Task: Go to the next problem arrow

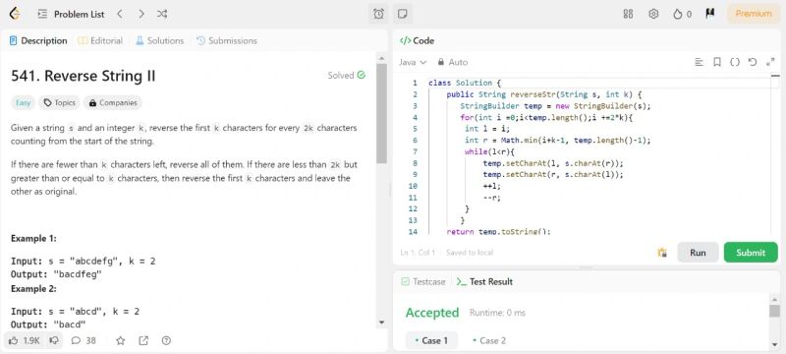Action: click(x=141, y=14)
